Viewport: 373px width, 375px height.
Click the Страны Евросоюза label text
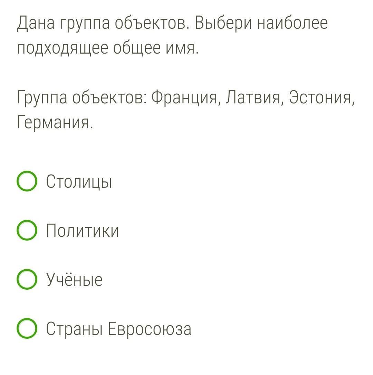[x=118, y=329]
